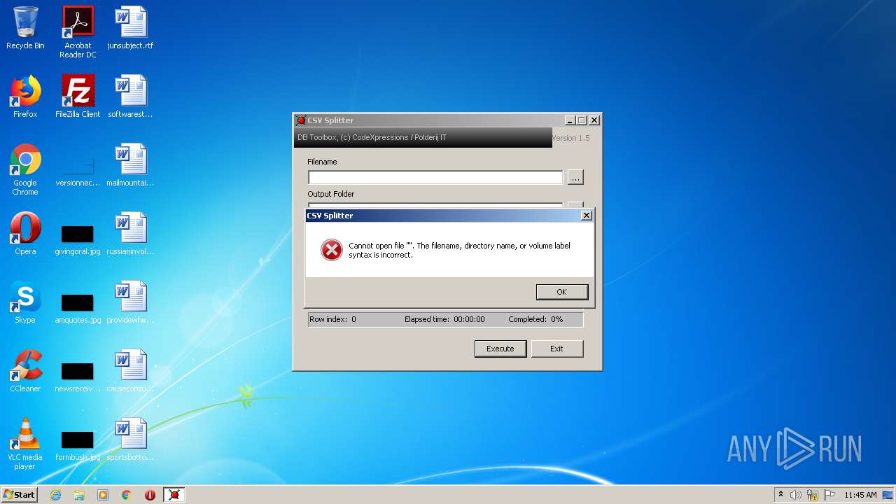This screenshot has height=504, width=896.
Task: Open junsubject.rtf document icon
Action: (130, 29)
